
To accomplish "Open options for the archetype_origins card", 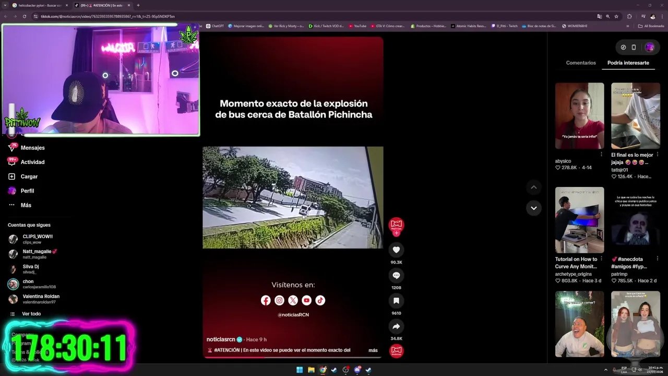I will 601,259.
